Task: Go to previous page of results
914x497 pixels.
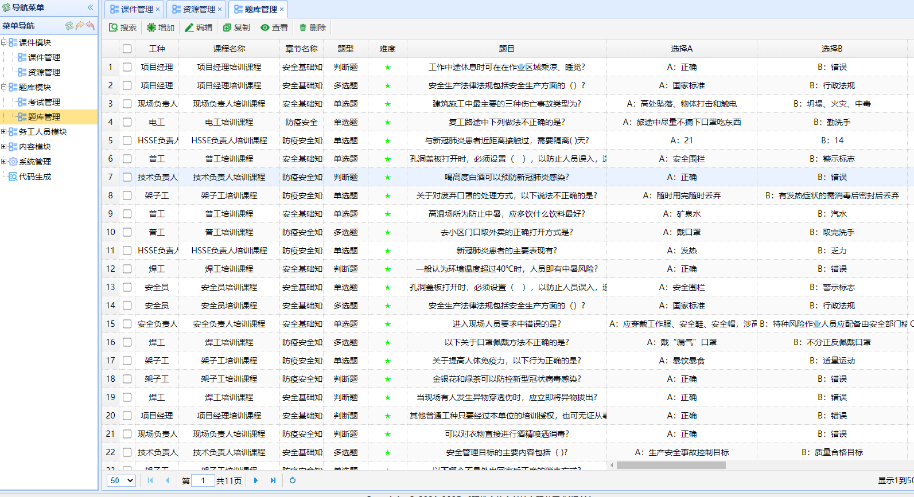Action: 168,480
